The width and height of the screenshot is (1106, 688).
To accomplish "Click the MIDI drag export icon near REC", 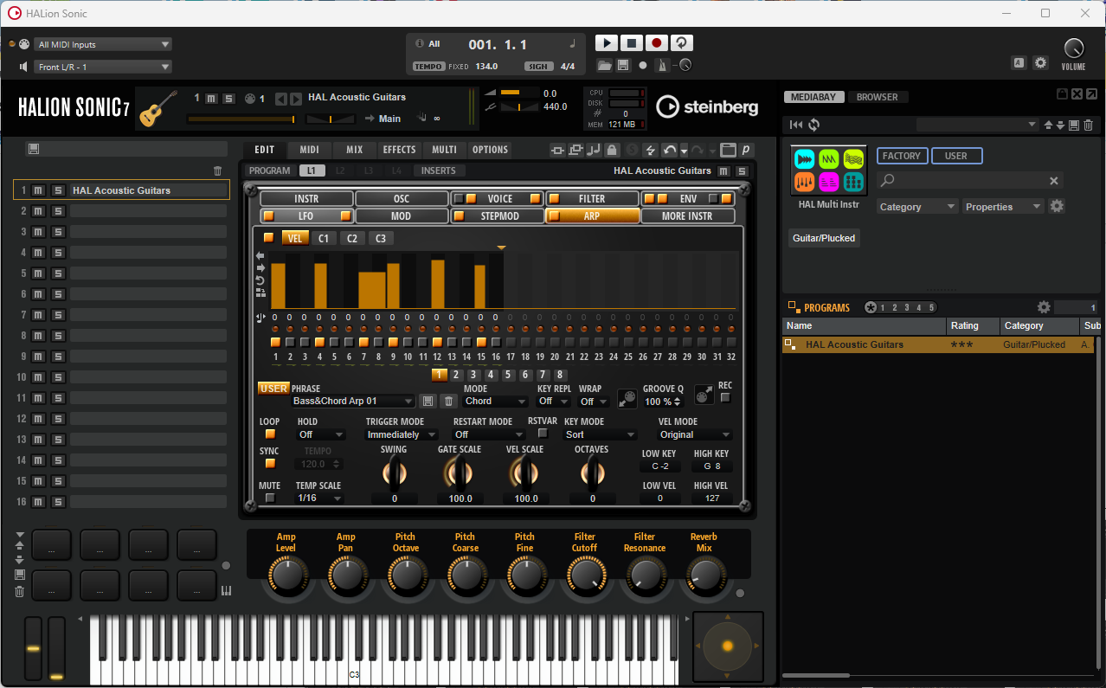I will click(x=704, y=395).
